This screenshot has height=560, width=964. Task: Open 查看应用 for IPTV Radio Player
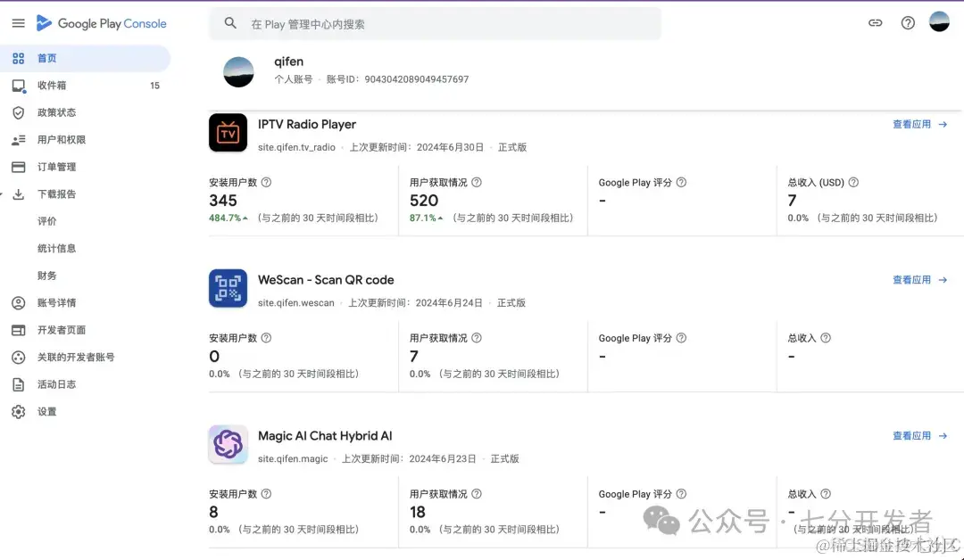point(914,125)
